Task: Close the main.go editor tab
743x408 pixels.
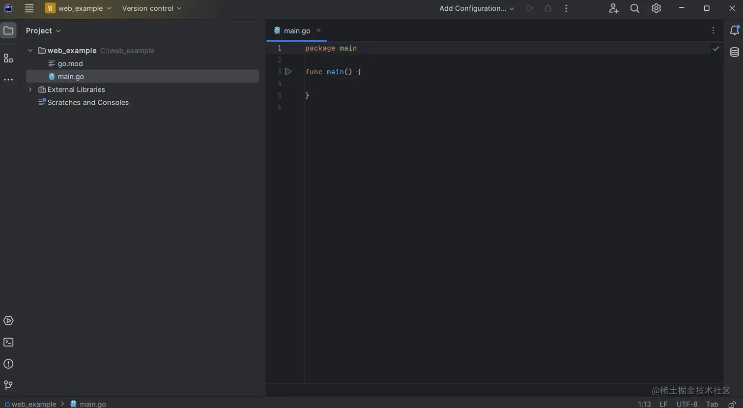Action: pyautogui.click(x=318, y=30)
